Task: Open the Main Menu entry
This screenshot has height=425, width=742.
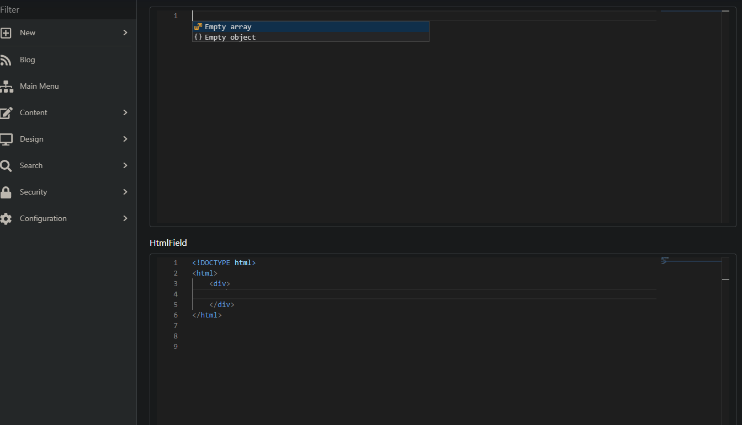Action: (39, 86)
